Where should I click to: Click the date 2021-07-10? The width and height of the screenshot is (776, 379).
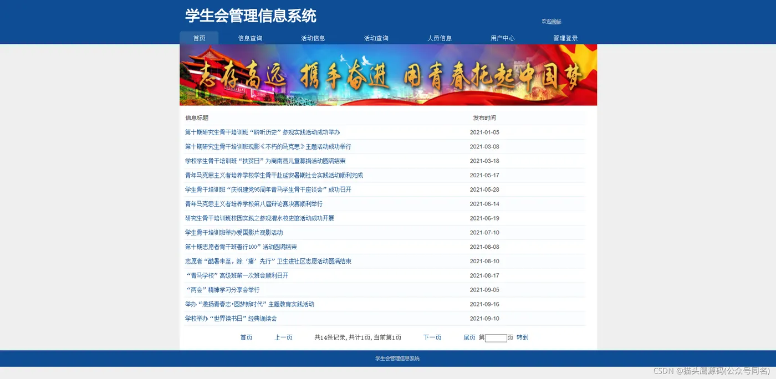pyautogui.click(x=484, y=233)
